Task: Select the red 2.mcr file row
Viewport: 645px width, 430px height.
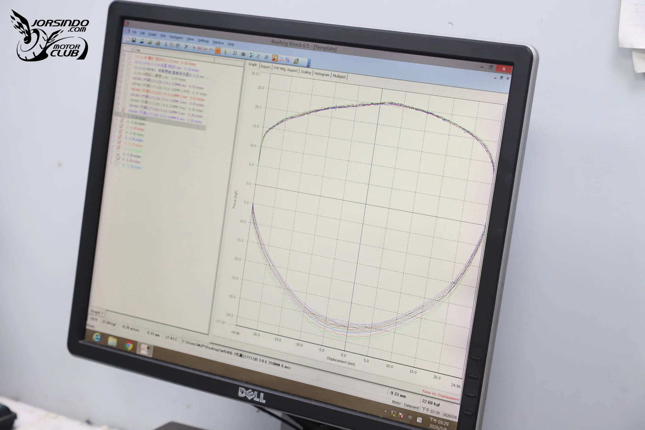Action: point(168,94)
